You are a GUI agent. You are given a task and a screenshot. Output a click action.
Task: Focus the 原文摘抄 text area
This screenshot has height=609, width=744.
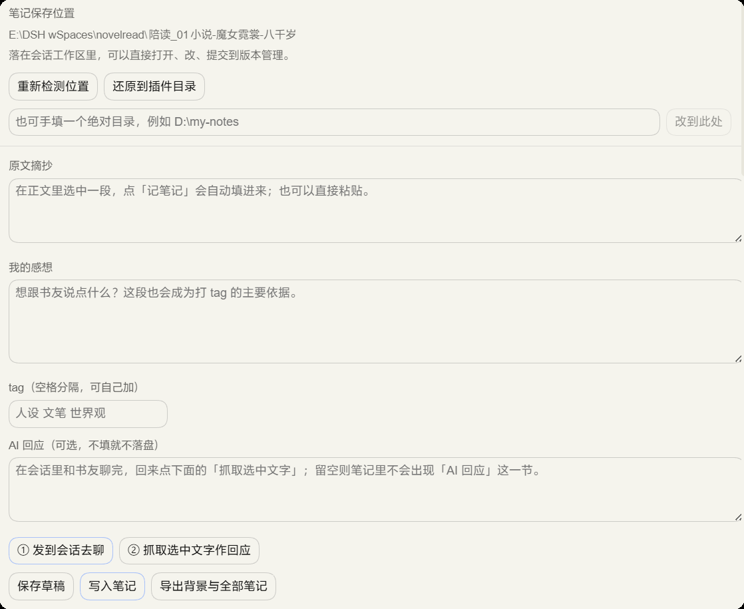point(376,211)
